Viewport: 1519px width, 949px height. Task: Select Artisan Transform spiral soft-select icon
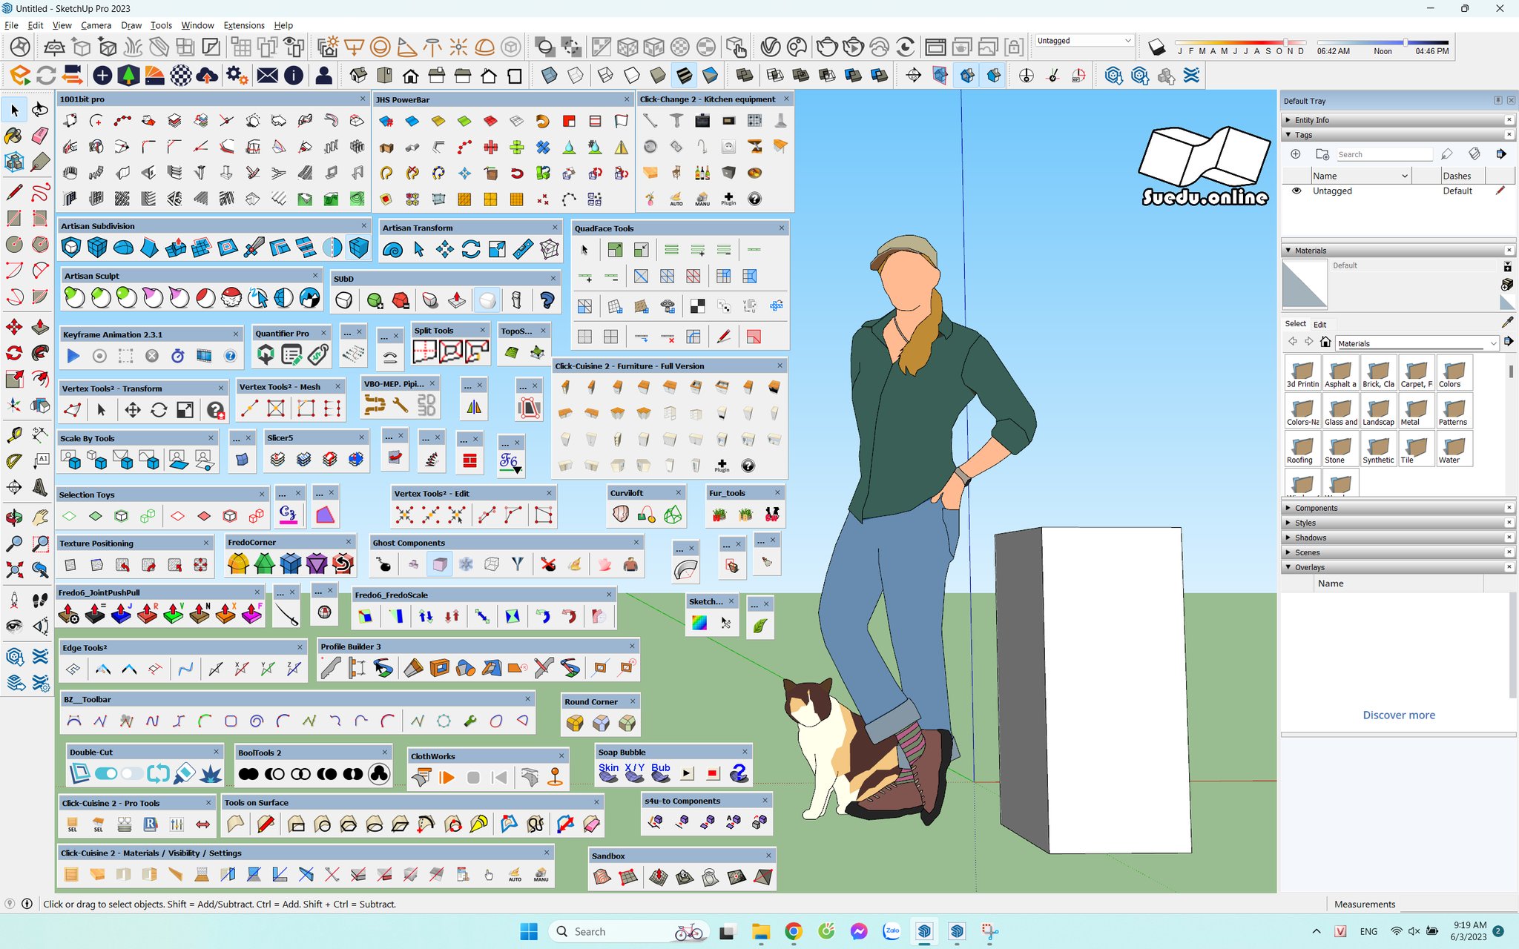tap(392, 250)
